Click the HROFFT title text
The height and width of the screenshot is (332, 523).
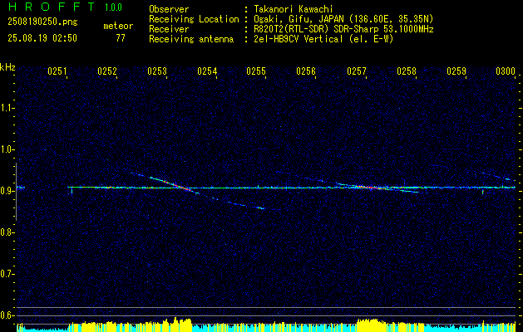(x=52, y=7)
